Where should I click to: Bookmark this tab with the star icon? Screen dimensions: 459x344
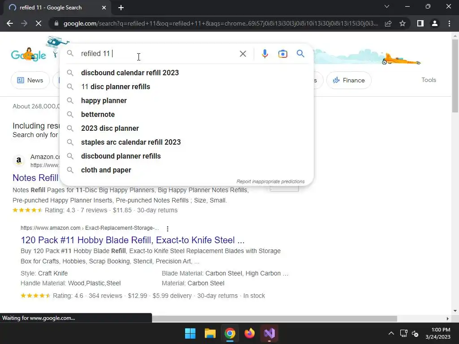[403, 23]
